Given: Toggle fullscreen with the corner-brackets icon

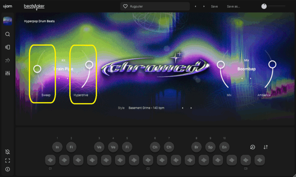Looking at the screenshot, I should pos(7,160).
